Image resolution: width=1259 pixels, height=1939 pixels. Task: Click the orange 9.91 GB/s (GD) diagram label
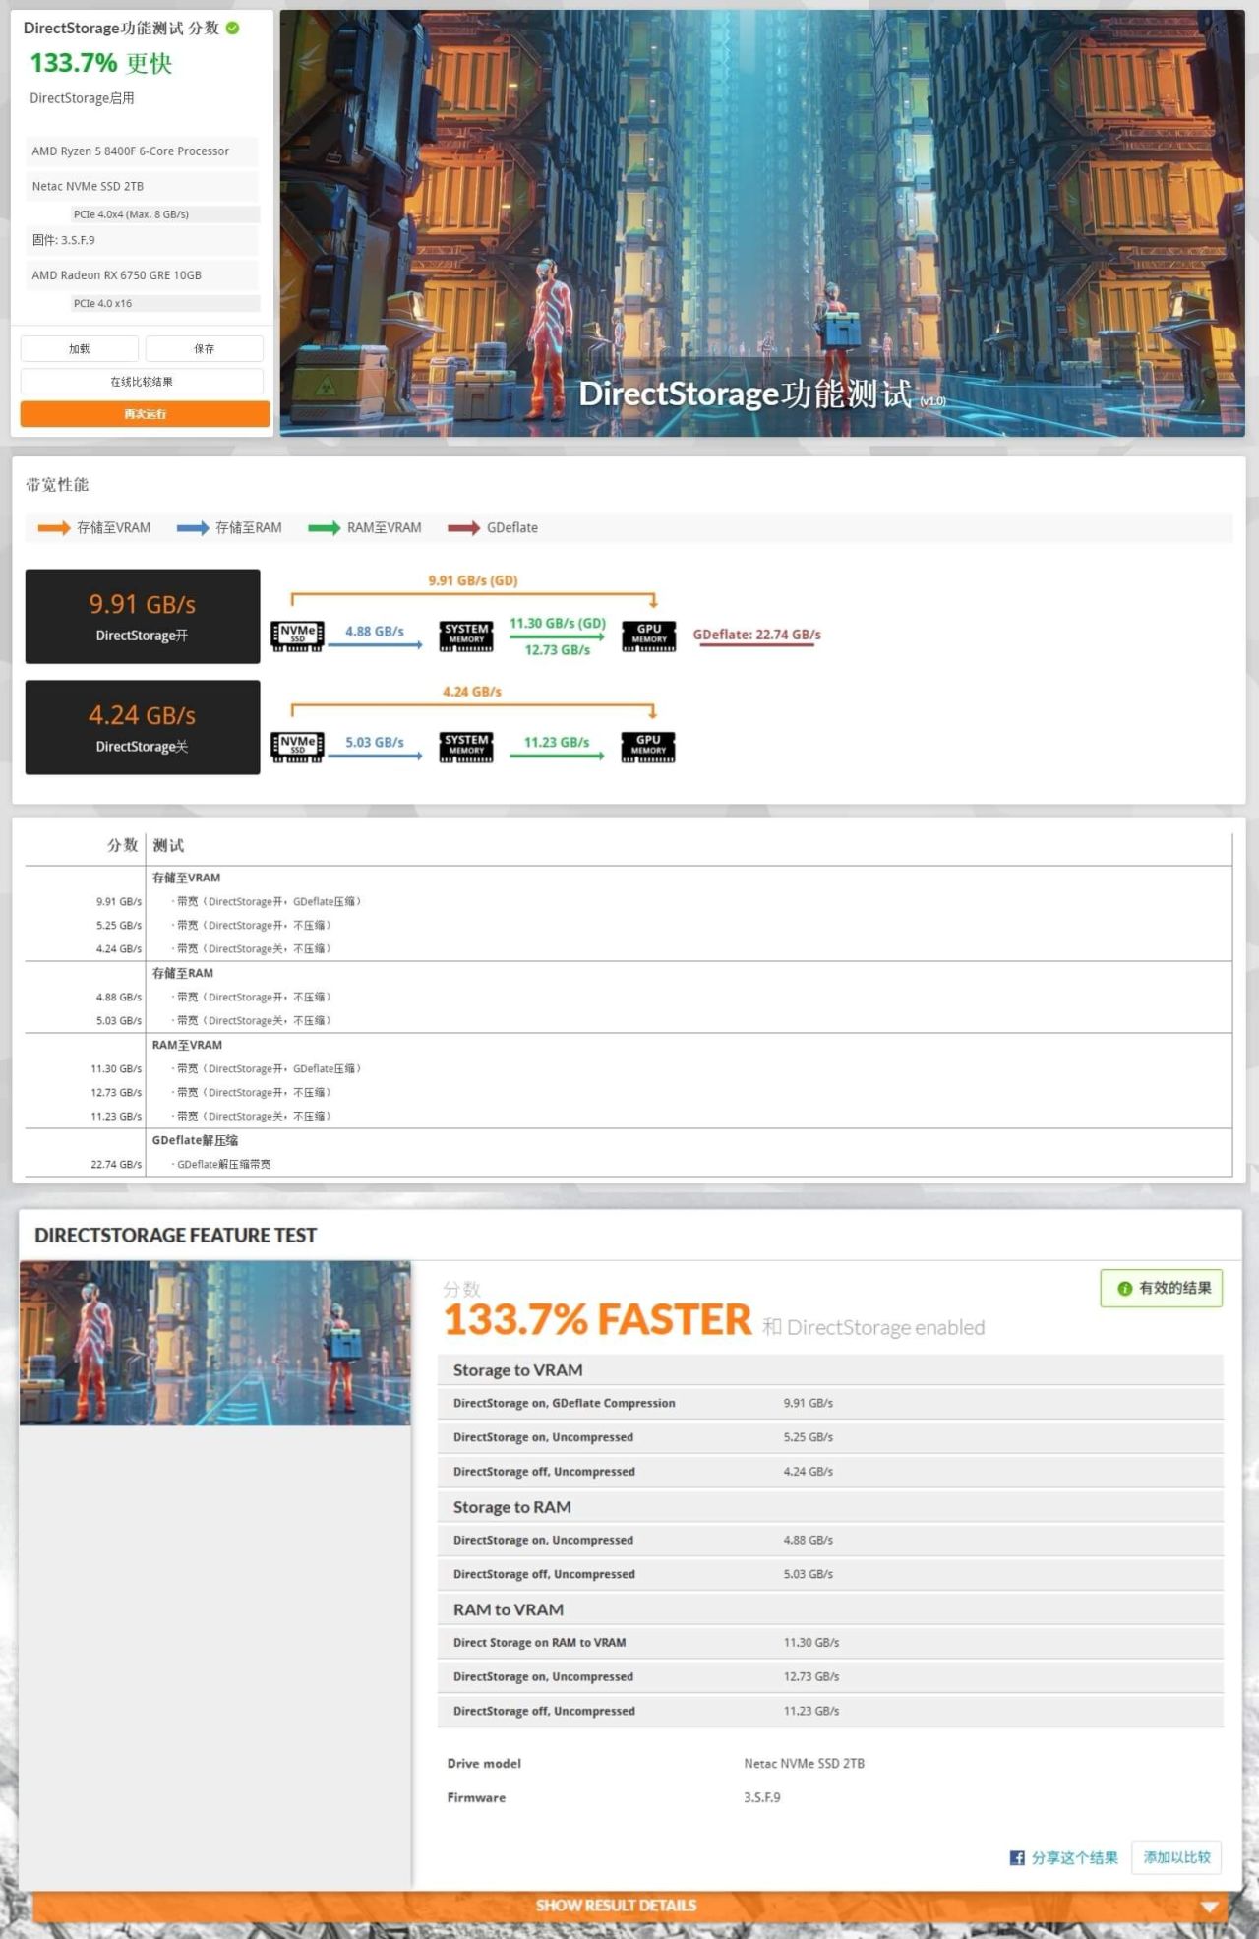473,580
